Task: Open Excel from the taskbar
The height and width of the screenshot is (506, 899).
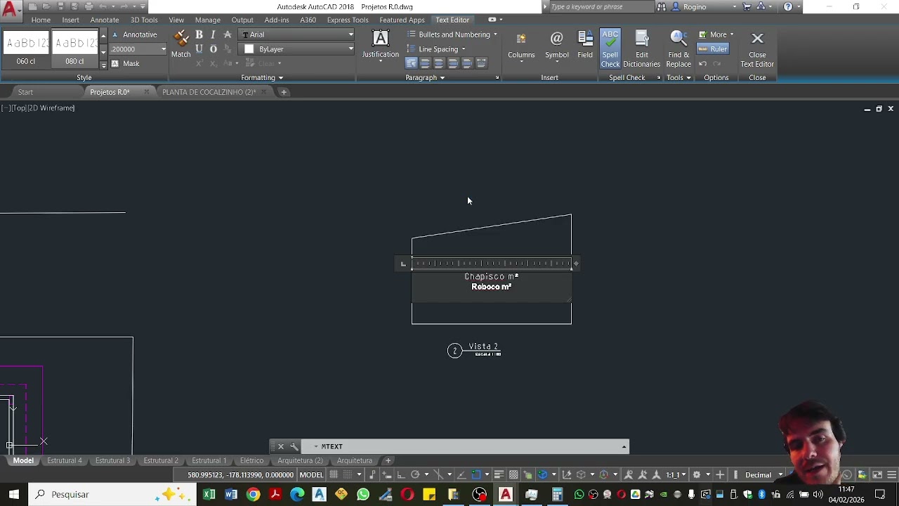Action: [209, 495]
